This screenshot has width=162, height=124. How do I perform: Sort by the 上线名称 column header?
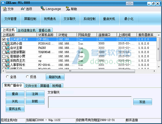19,35
